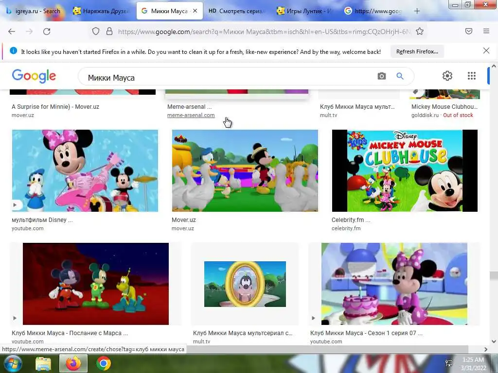View site security padlock info
Screen dimensions: 498x373
[109, 31]
